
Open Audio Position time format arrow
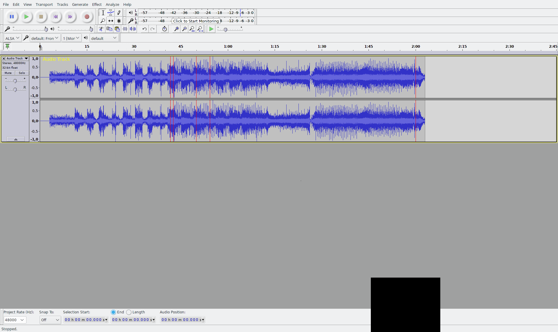tap(203, 320)
